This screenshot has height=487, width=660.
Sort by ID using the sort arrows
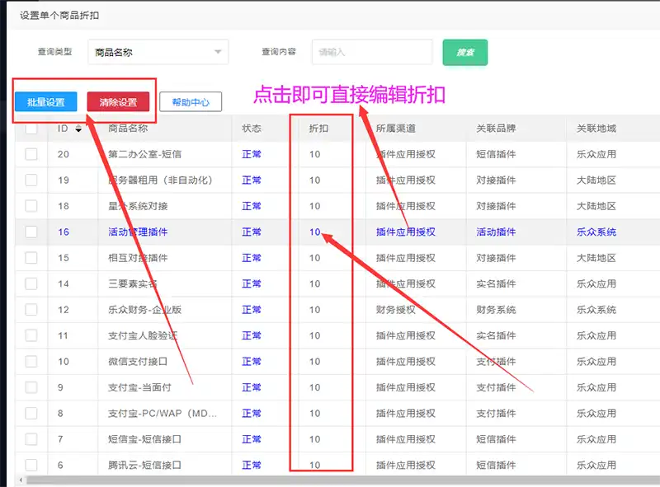pos(78,129)
